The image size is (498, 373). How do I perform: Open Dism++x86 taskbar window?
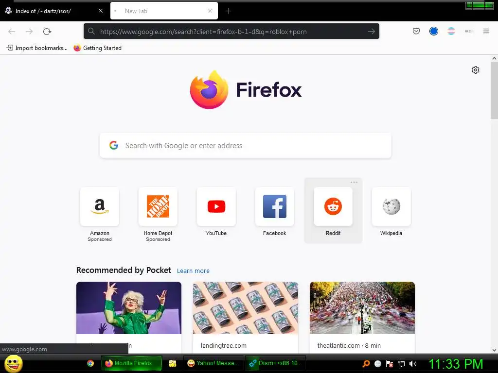pyautogui.click(x=275, y=363)
